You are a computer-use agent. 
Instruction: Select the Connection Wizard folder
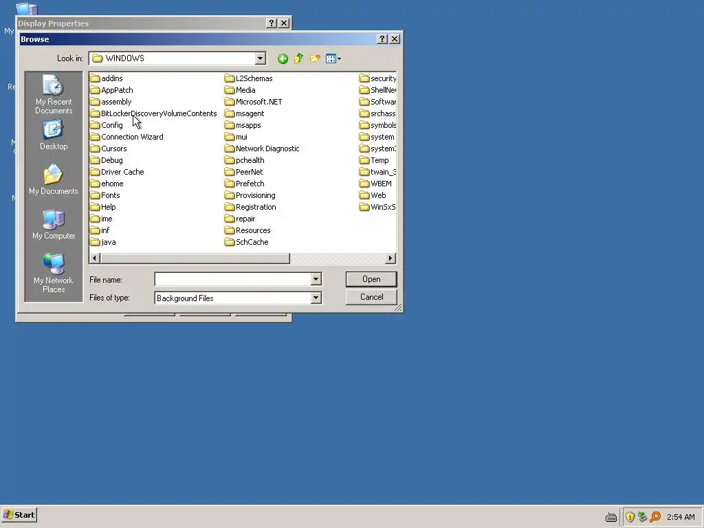click(x=126, y=137)
